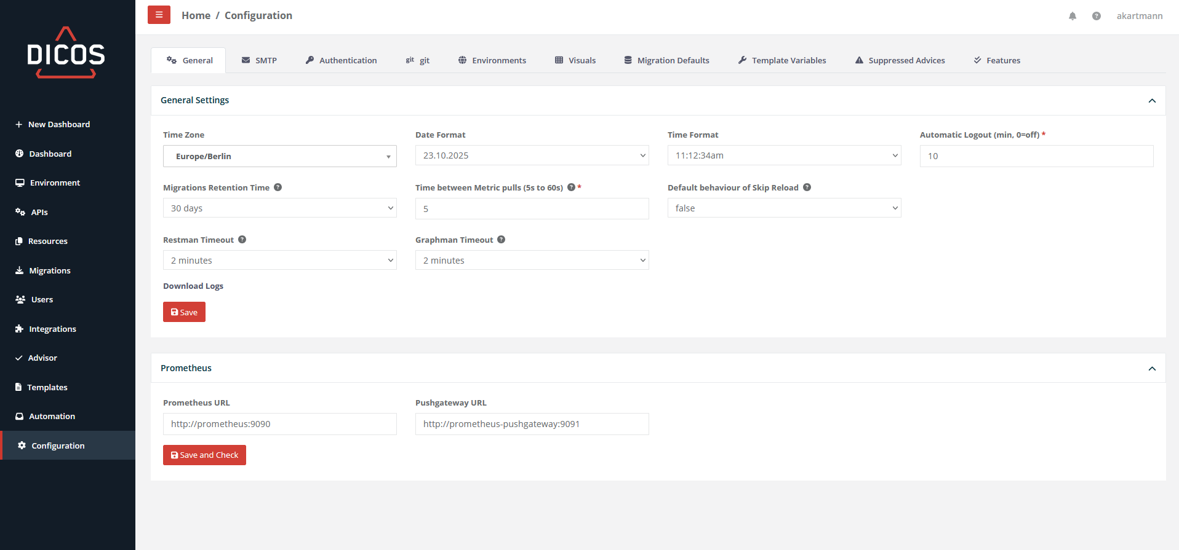Click help icon beside Time between Metric pulls
The width and height of the screenshot is (1179, 550).
[x=571, y=187]
